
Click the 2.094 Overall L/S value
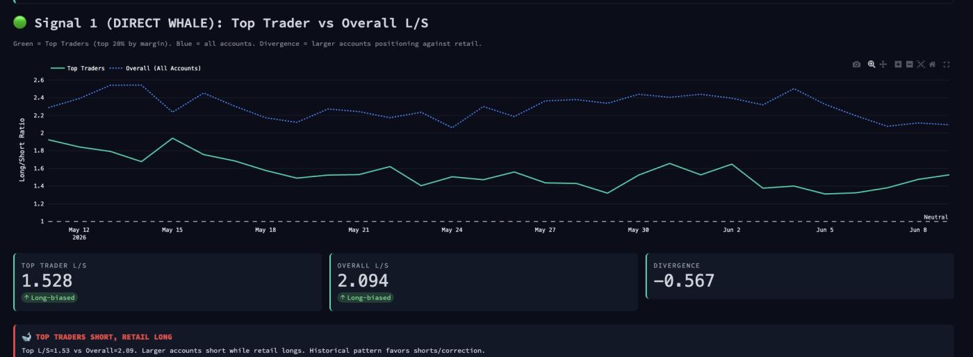[363, 281]
